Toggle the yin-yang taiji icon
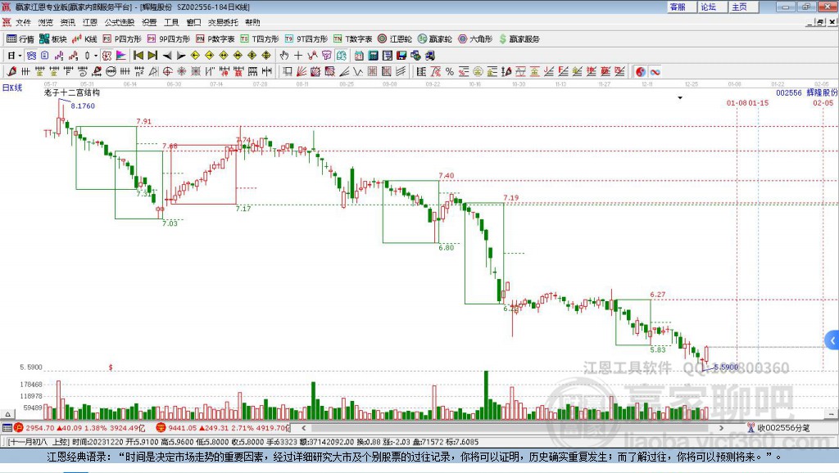Viewport: 839px width, 473px height. click(641, 72)
